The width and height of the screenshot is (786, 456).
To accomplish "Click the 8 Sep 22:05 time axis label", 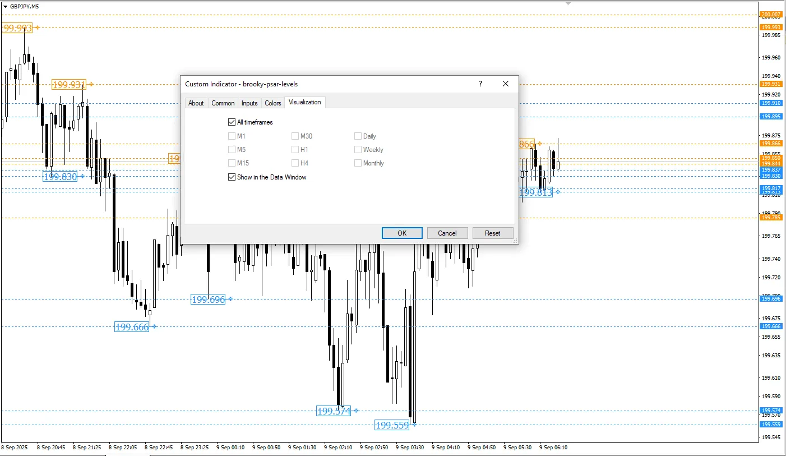I will click(124, 448).
